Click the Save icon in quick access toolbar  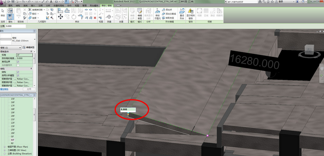[x=13, y=2]
